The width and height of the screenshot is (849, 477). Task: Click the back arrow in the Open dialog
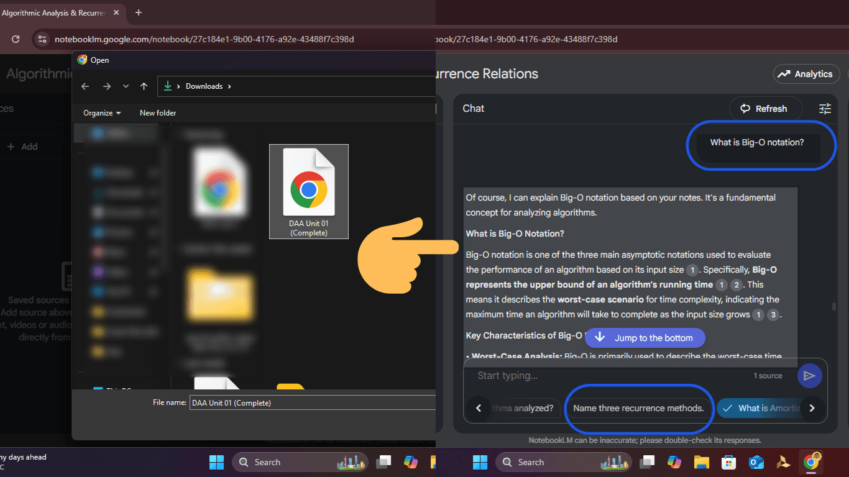point(86,86)
